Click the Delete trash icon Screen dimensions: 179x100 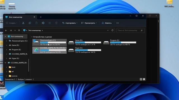tap(56, 23)
